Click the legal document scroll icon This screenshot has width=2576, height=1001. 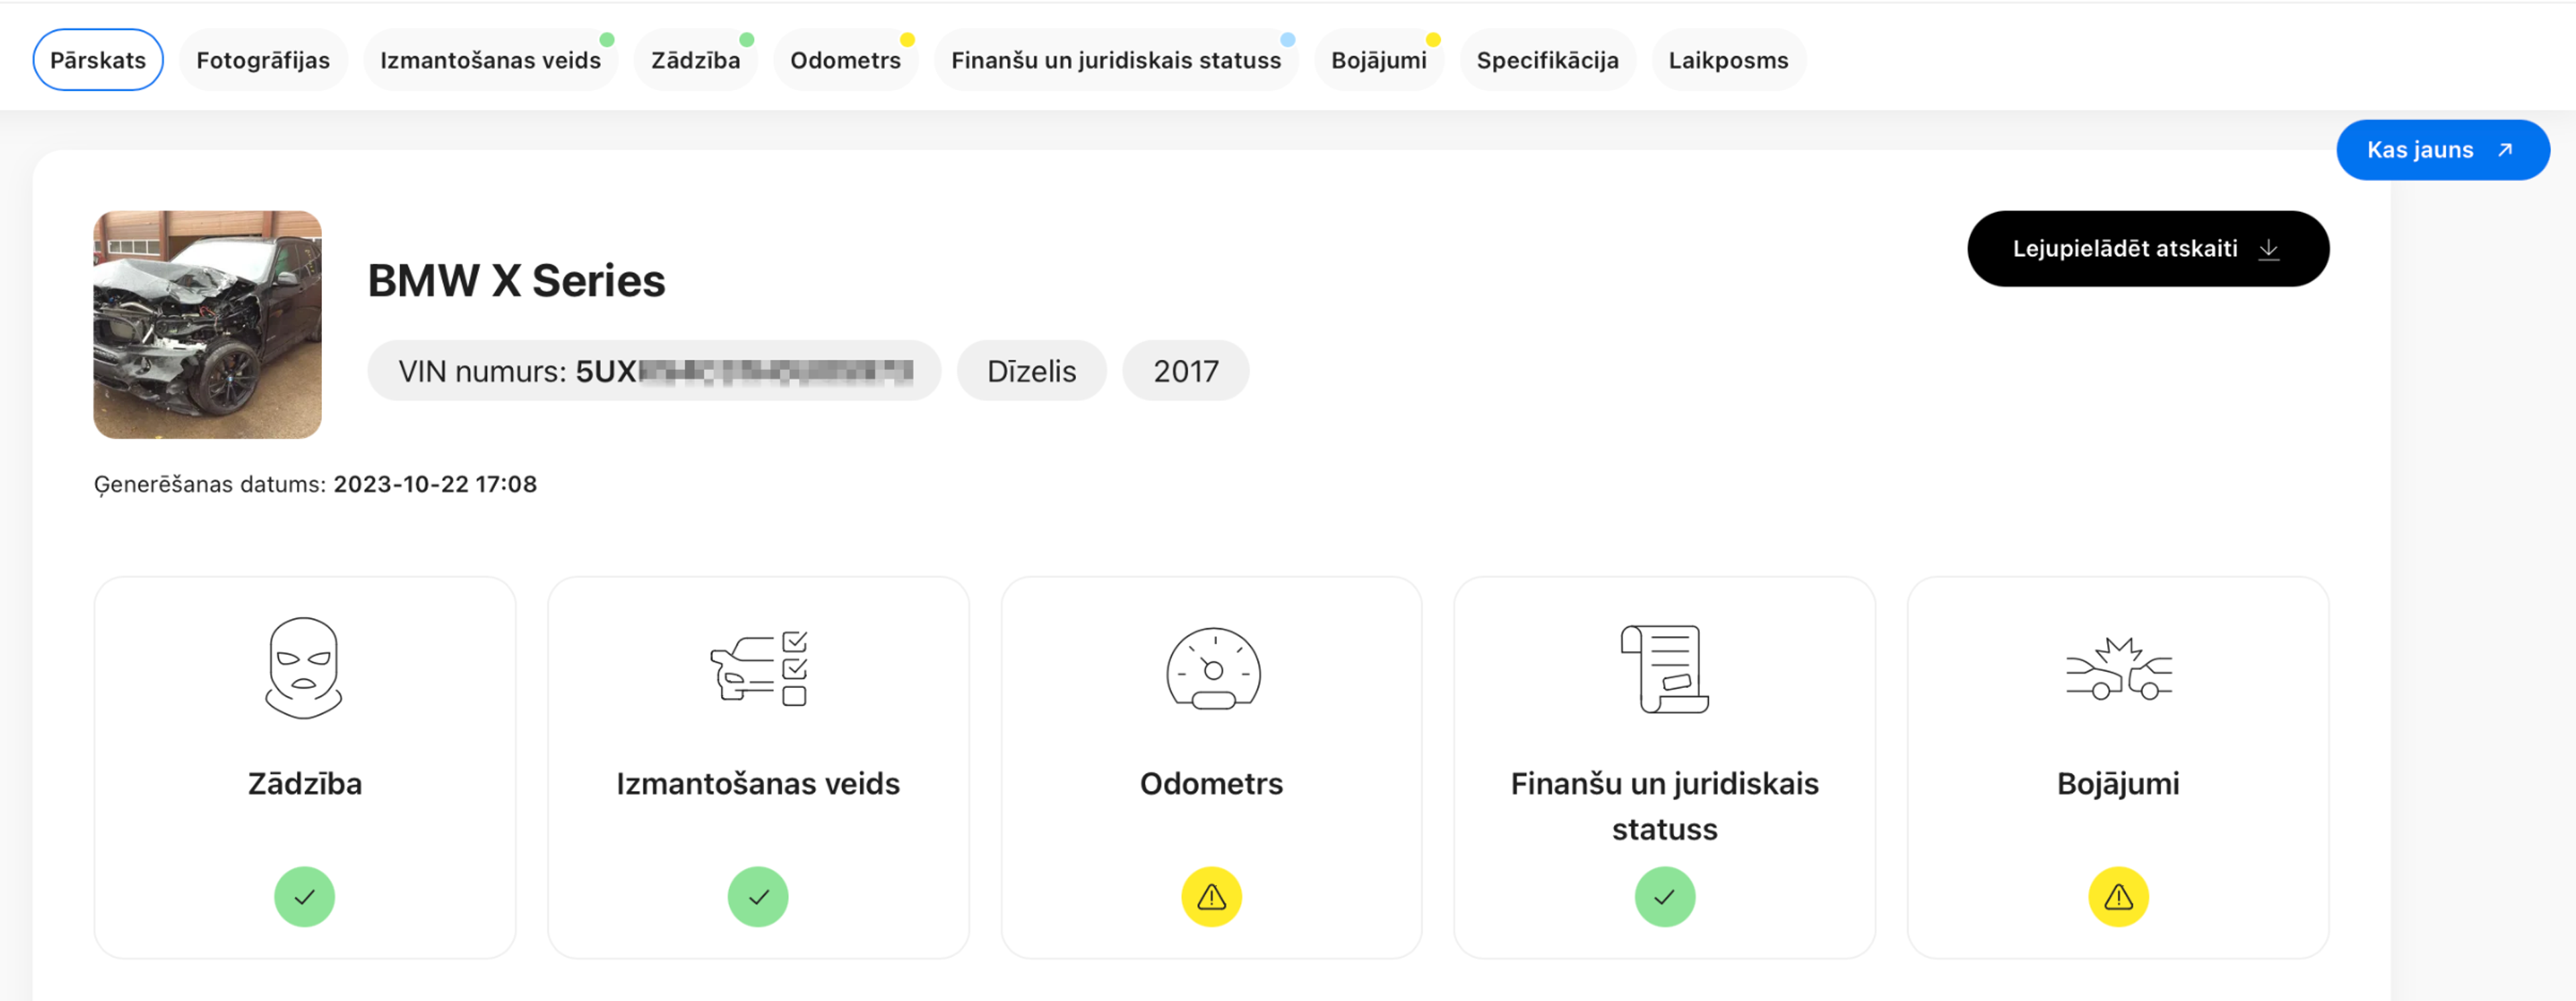pos(1664,667)
